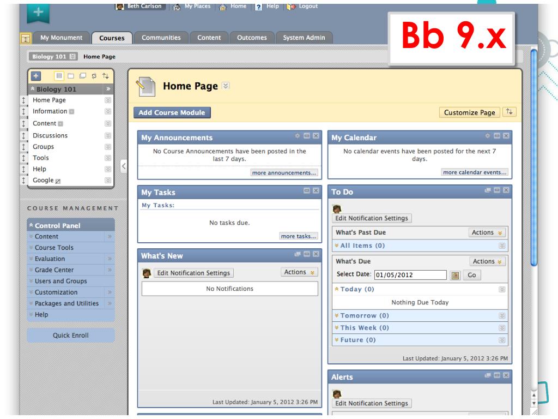
Task: Open the System Admin tab
Action: tap(304, 38)
